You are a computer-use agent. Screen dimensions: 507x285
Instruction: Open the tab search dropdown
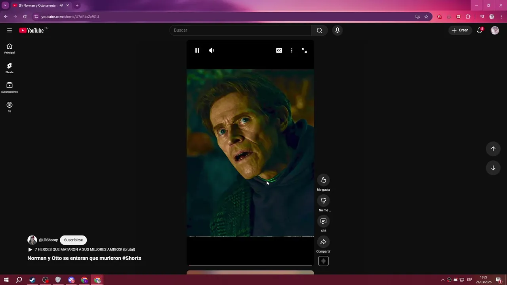[5, 5]
